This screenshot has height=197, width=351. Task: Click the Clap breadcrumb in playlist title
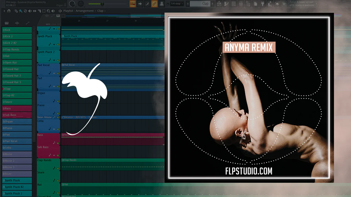[100, 11]
